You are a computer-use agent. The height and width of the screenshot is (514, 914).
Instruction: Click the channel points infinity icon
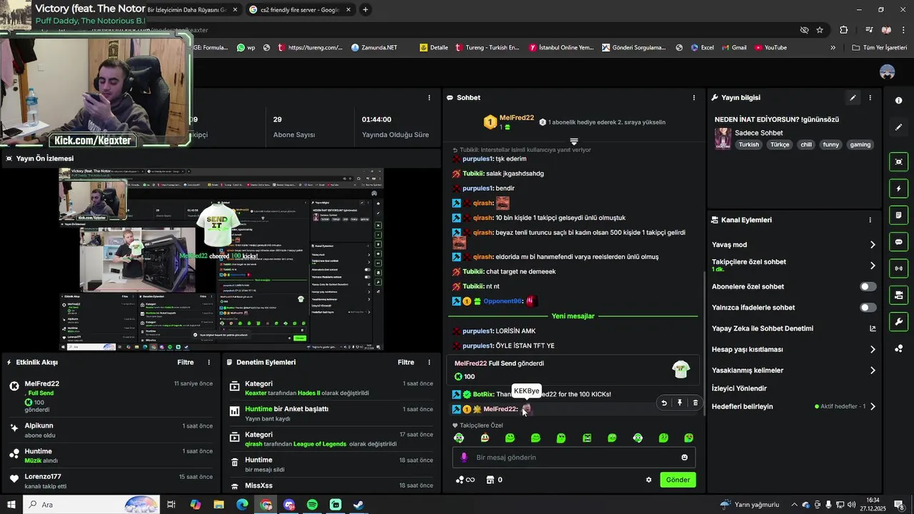tap(465, 480)
